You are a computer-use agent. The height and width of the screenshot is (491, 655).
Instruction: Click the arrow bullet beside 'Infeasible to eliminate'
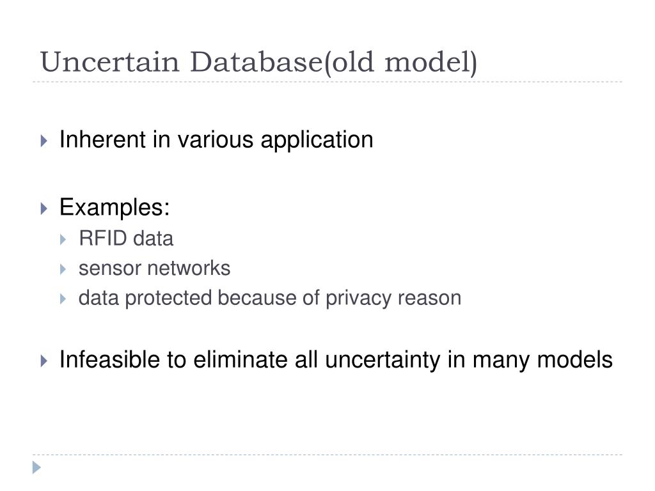pos(44,361)
